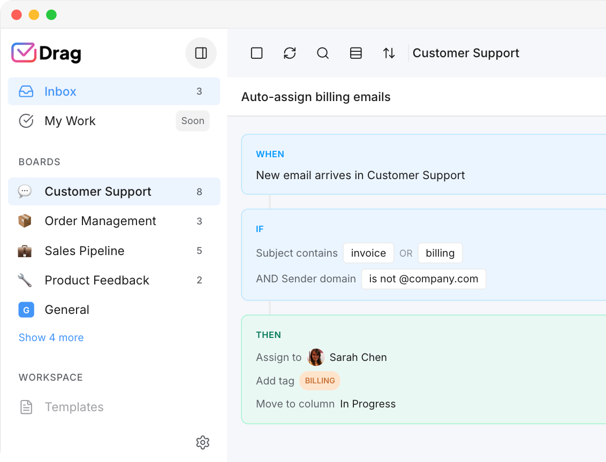
Task: Click the Assign to action text
Action: coord(279,357)
